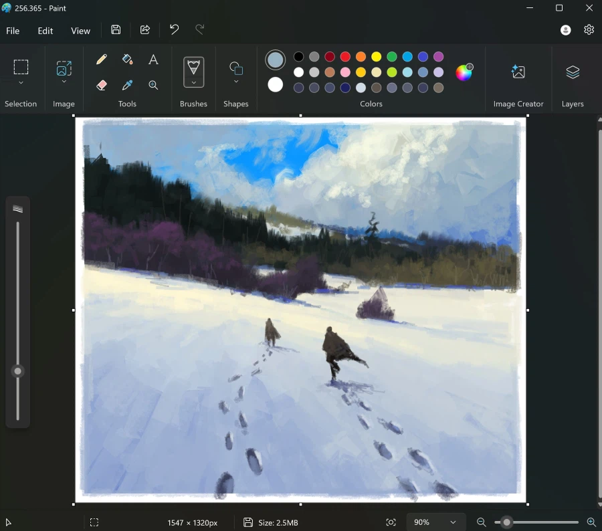The width and height of the screenshot is (602, 531).
Task: Toggle fit to window view button
Action: [x=391, y=522]
